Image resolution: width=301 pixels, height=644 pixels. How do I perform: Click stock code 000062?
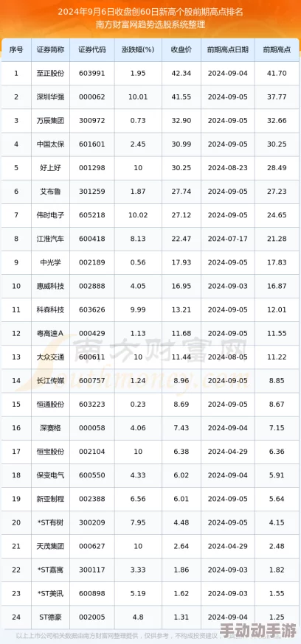92,97
